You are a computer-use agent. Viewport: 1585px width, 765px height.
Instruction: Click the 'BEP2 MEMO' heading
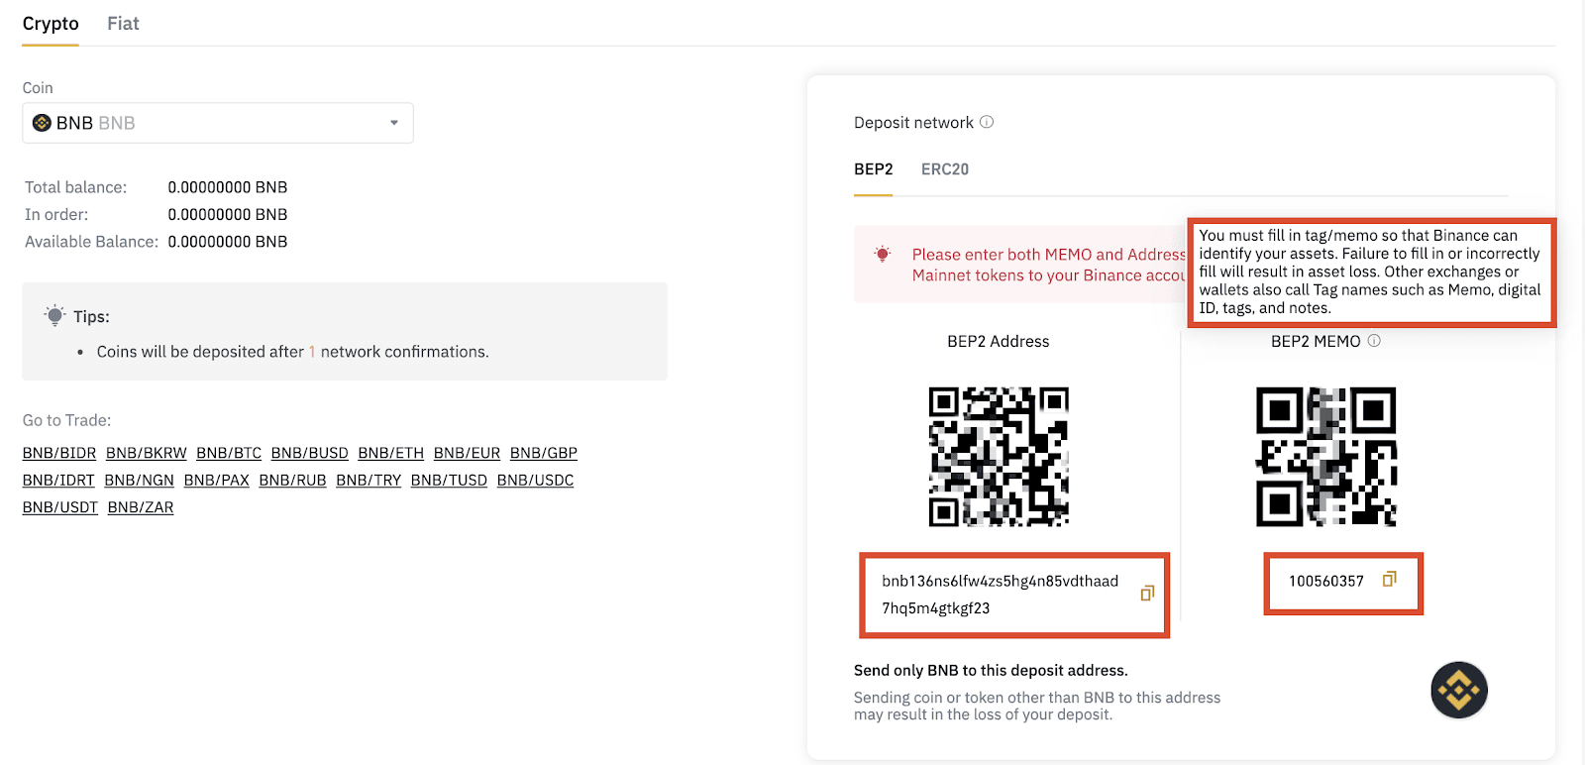[x=1316, y=341]
